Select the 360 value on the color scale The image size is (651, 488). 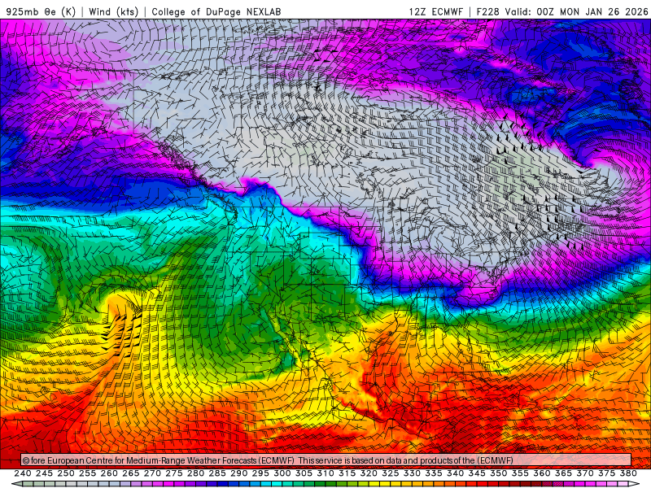[541, 473]
